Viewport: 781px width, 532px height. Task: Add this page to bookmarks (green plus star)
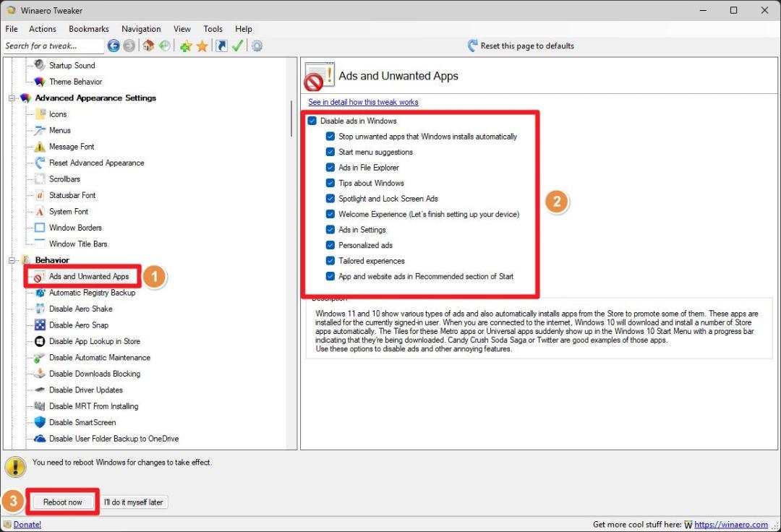[186, 46]
